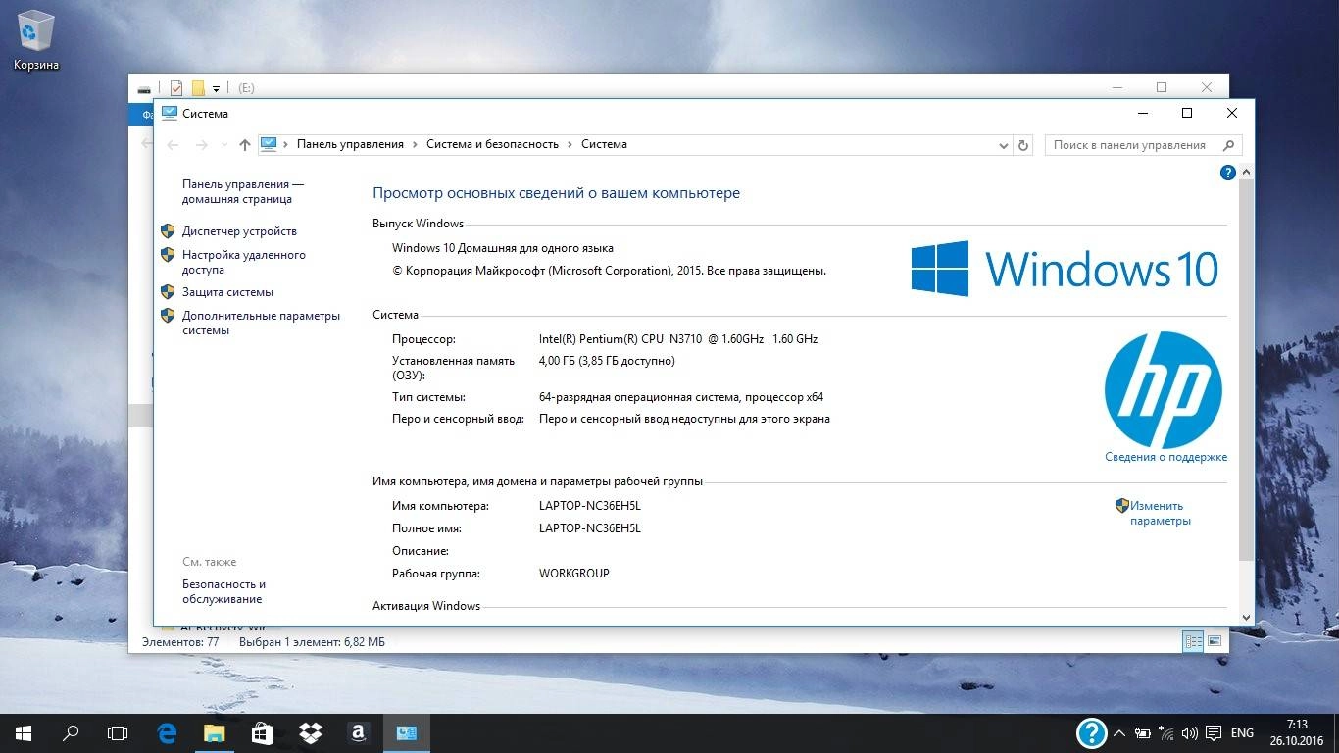Click shield icon beside Настройка удаленного доступа
Viewport: 1339px width, 753px height.
tap(168, 255)
